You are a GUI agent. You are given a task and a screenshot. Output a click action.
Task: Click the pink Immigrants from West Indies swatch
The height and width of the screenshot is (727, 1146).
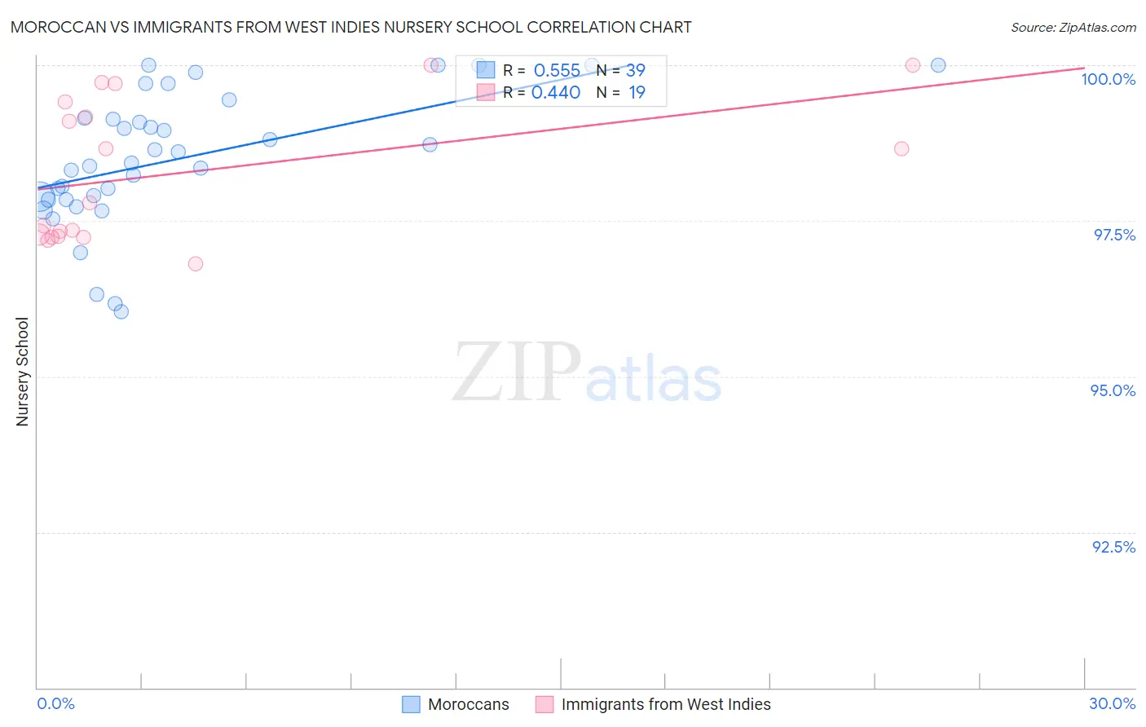pyautogui.click(x=544, y=704)
